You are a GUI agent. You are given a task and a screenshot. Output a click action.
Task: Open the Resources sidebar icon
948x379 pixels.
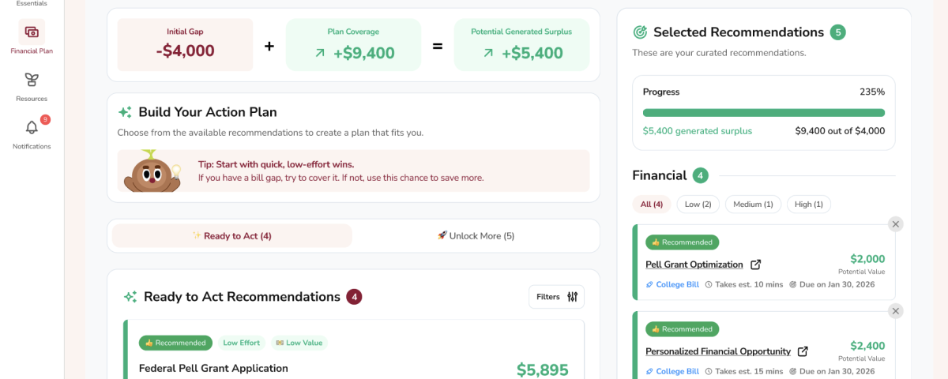pos(32,81)
